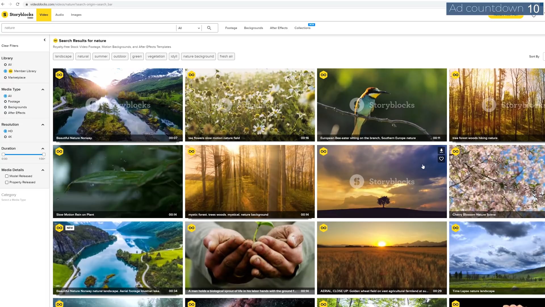Open the All media type filter dropdown
The image size is (545, 307).
click(x=189, y=28)
